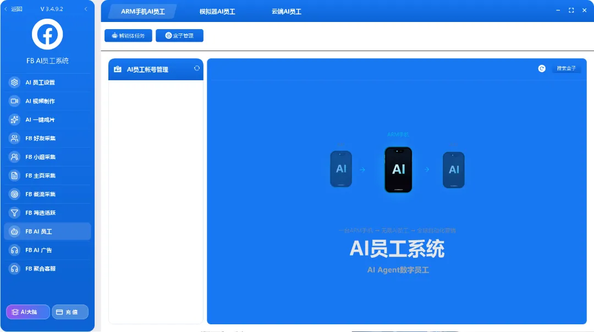The image size is (594, 332).
Task: Switch to the 模拟器AI员工 tab
Action: point(216,10)
